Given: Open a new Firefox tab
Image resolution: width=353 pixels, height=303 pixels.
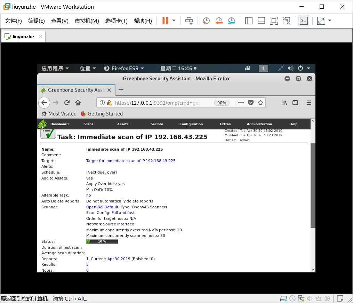Looking at the screenshot, I should 121,90.
